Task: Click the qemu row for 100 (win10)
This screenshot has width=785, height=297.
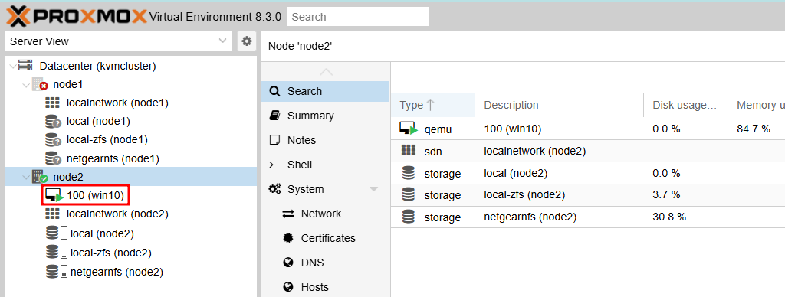Action: [x=588, y=129]
